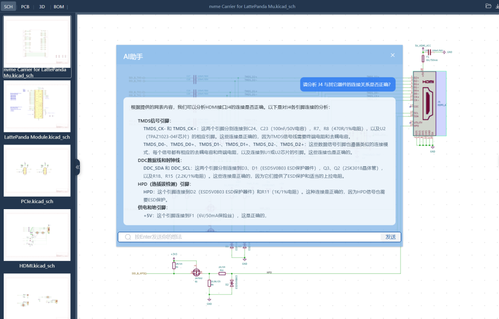The image size is (499, 319).
Task: Switch to the SCH tab
Action: (x=8, y=6)
